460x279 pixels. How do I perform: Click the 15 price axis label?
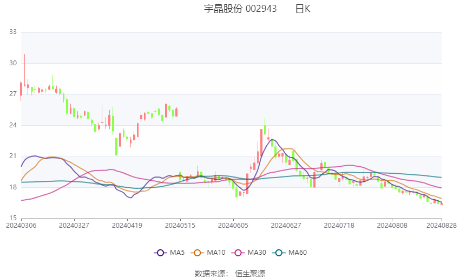coord(13,218)
